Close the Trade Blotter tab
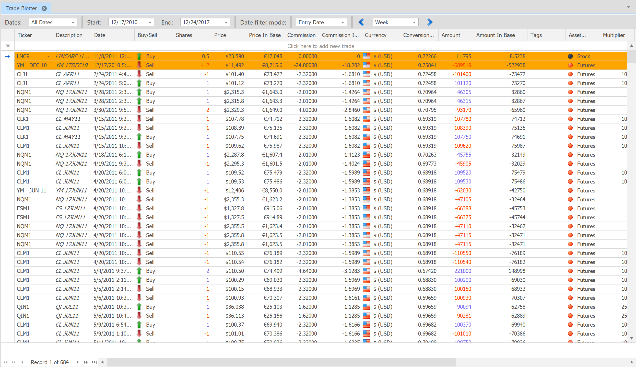Image resolution: width=636 pixels, height=367 pixels. tap(44, 8)
